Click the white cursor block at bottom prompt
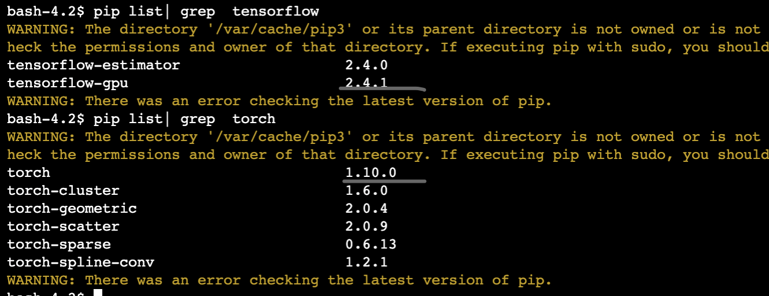 click(x=98, y=293)
